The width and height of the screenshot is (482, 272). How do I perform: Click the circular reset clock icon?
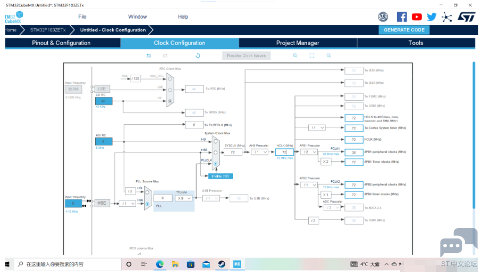click(198, 56)
